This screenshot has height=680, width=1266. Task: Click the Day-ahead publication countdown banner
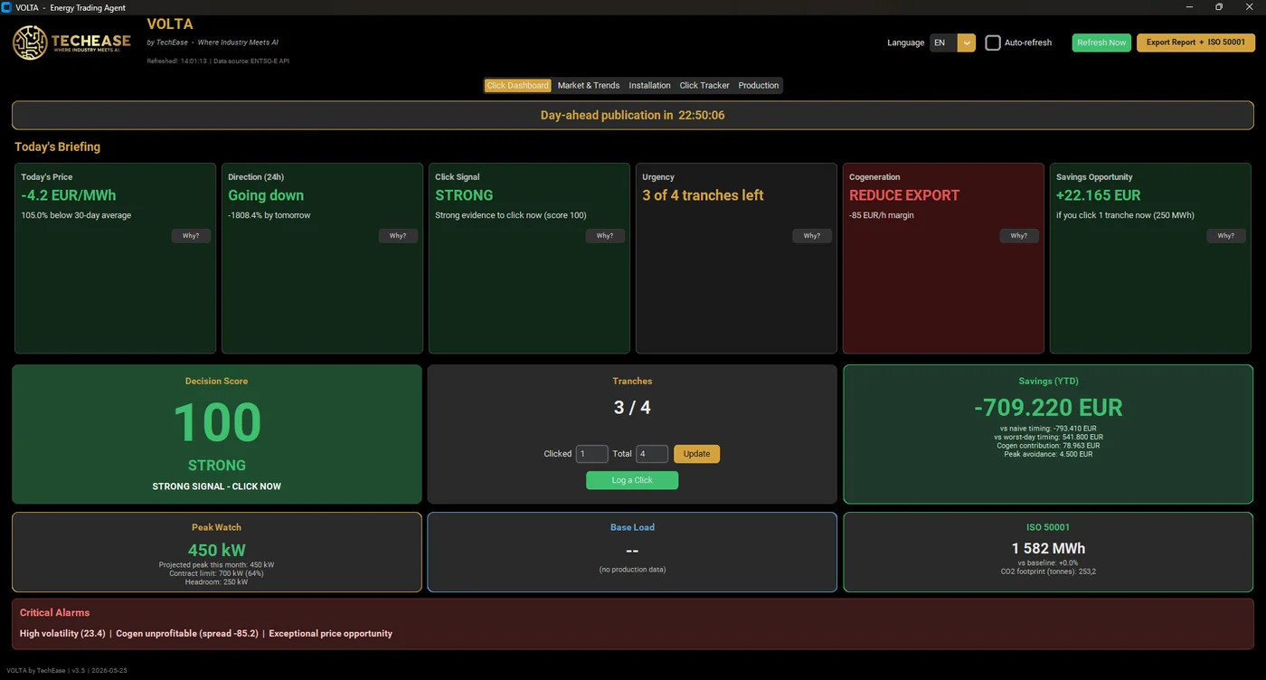(633, 116)
